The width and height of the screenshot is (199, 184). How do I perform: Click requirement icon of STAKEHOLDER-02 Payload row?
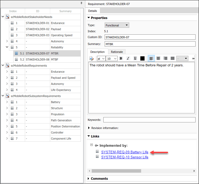pos(12,29)
